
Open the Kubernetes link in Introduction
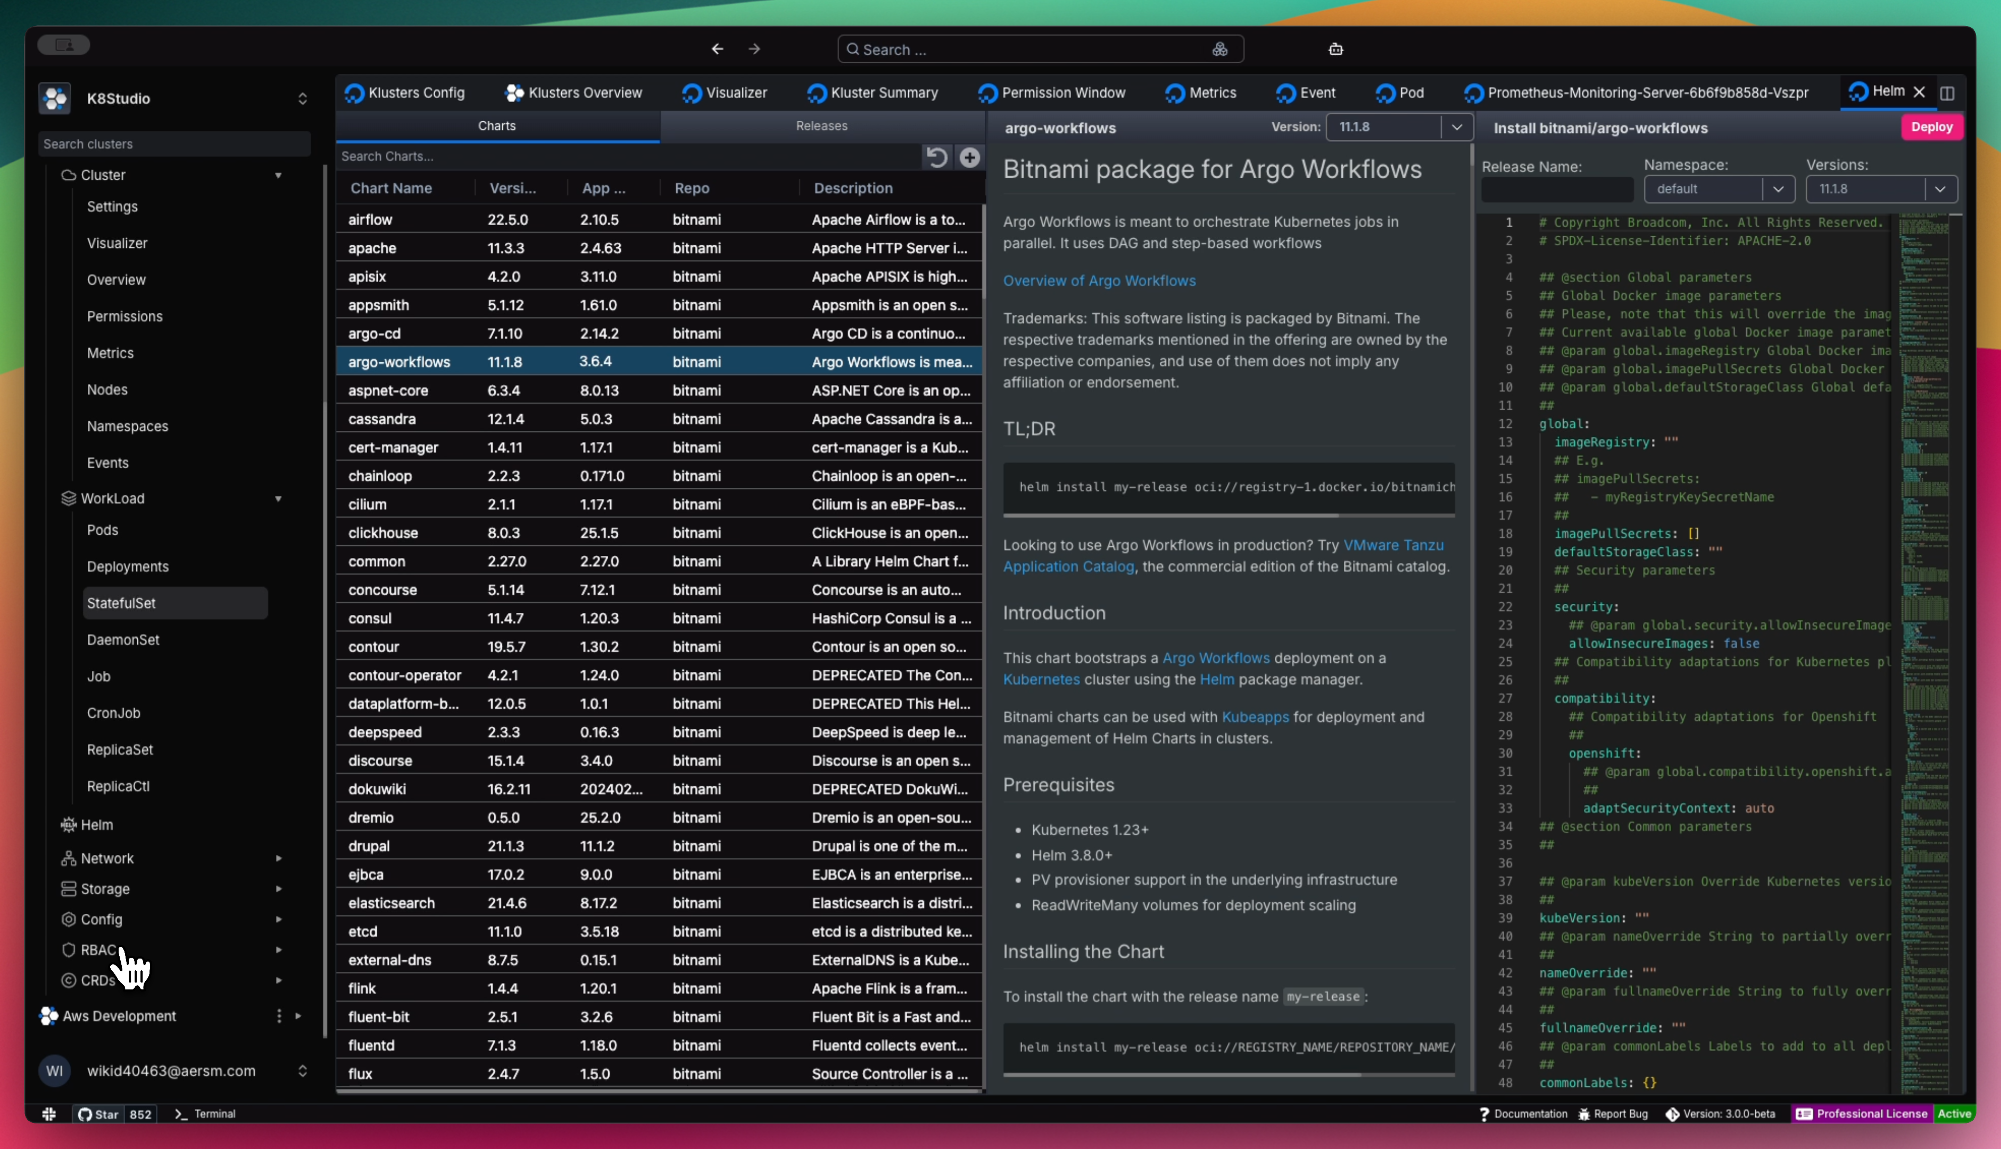1041,679
